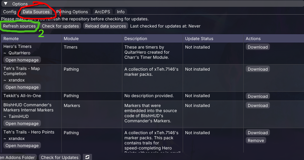The image size is (304, 160).
Task: Click Refresh sources button
Action: (x=19, y=26)
